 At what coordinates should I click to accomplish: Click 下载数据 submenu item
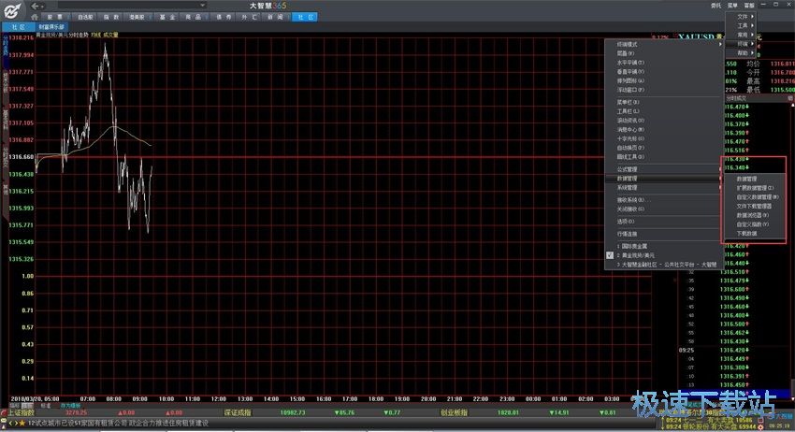(754, 234)
